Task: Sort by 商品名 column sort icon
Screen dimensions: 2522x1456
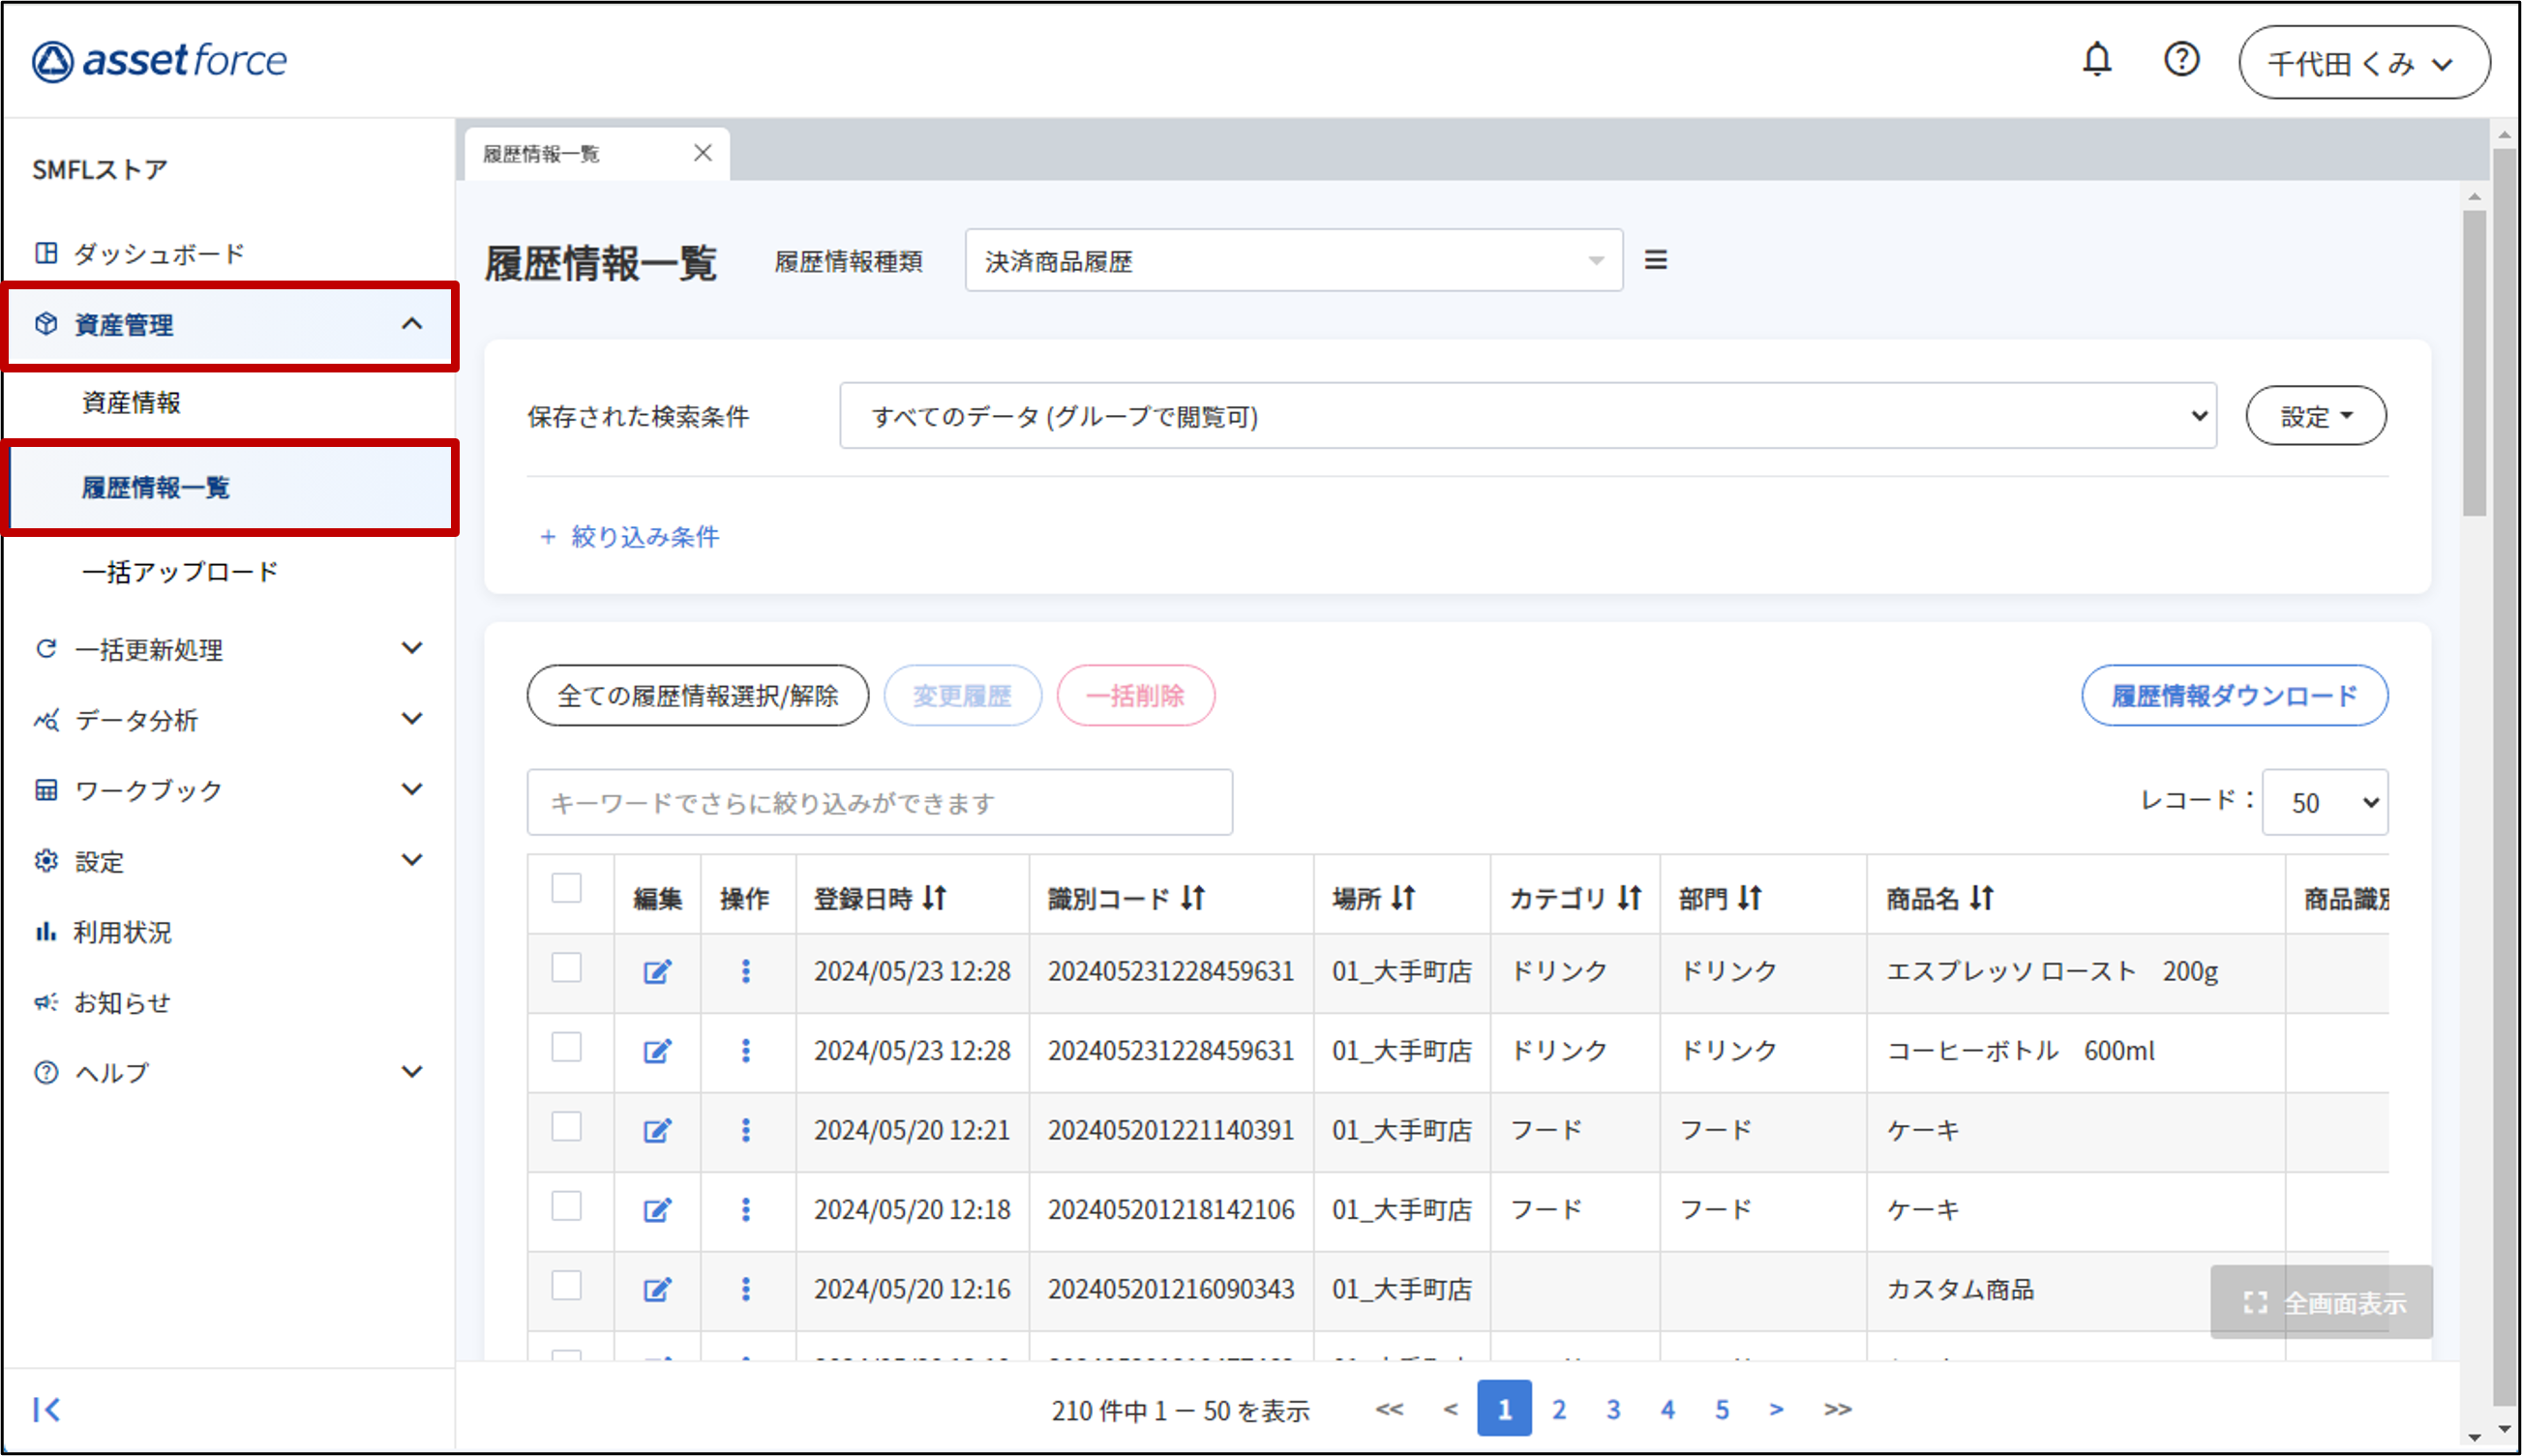Action: pyautogui.click(x=1981, y=898)
